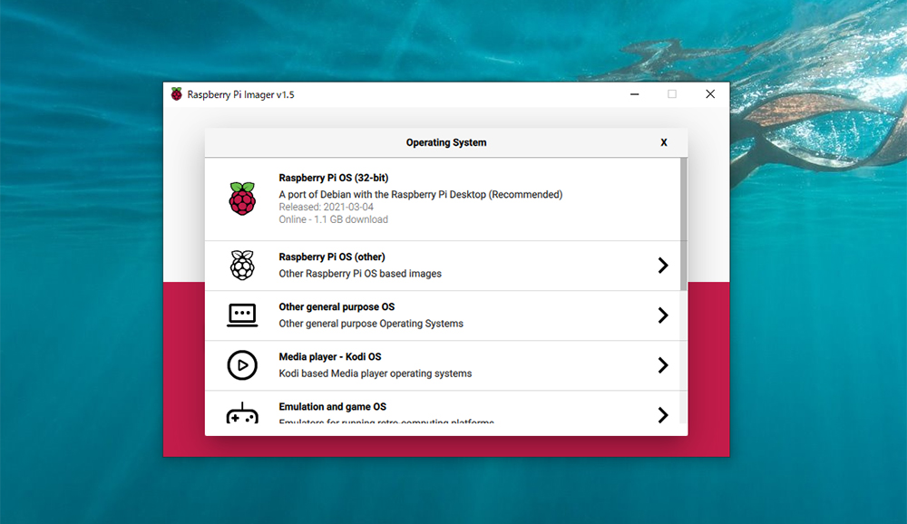
Task: Click 'Other Raspberry Pi OS based images' description
Action: [360, 274]
